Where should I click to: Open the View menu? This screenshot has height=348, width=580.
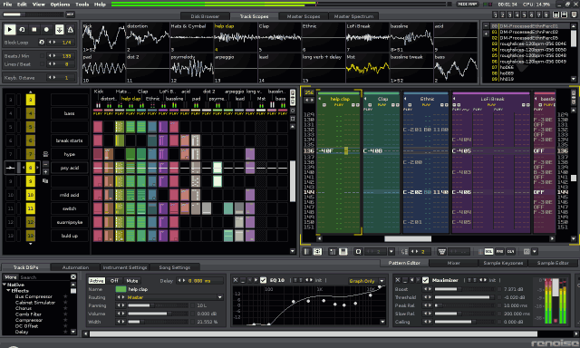click(38, 5)
